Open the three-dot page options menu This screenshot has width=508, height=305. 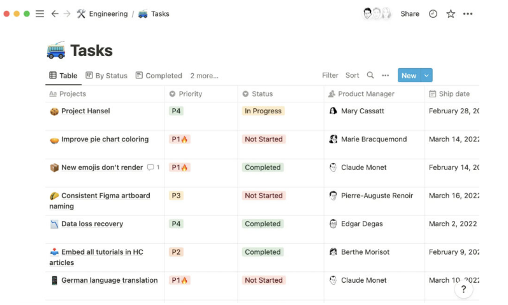coord(468,13)
